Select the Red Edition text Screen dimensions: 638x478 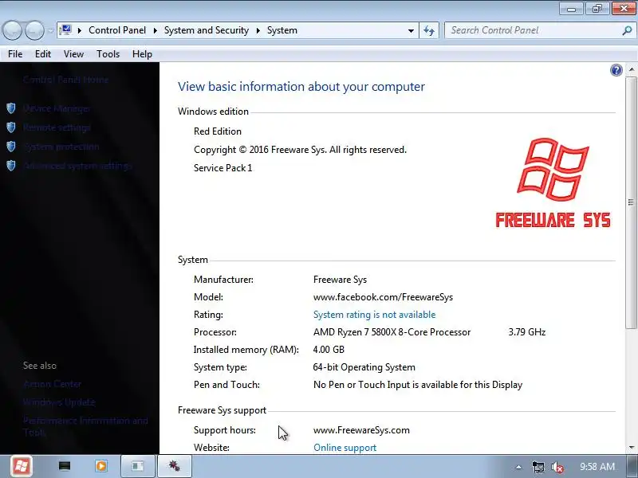218,131
